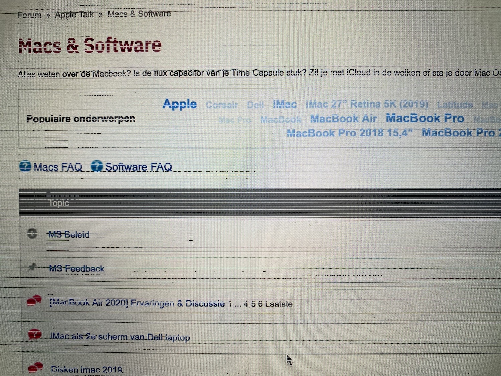Jump to Laatste page of MacBook Air 2020 topic
501x376 pixels.
[279, 304]
